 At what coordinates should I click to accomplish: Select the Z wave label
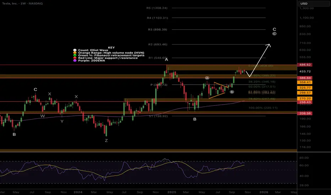pyautogui.click(x=106, y=140)
